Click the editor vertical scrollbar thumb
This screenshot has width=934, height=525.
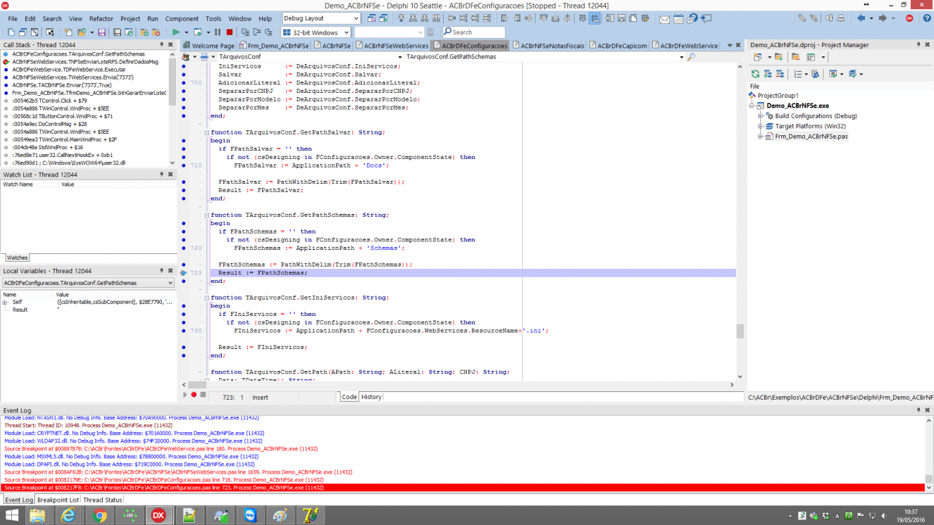pyautogui.click(x=740, y=331)
